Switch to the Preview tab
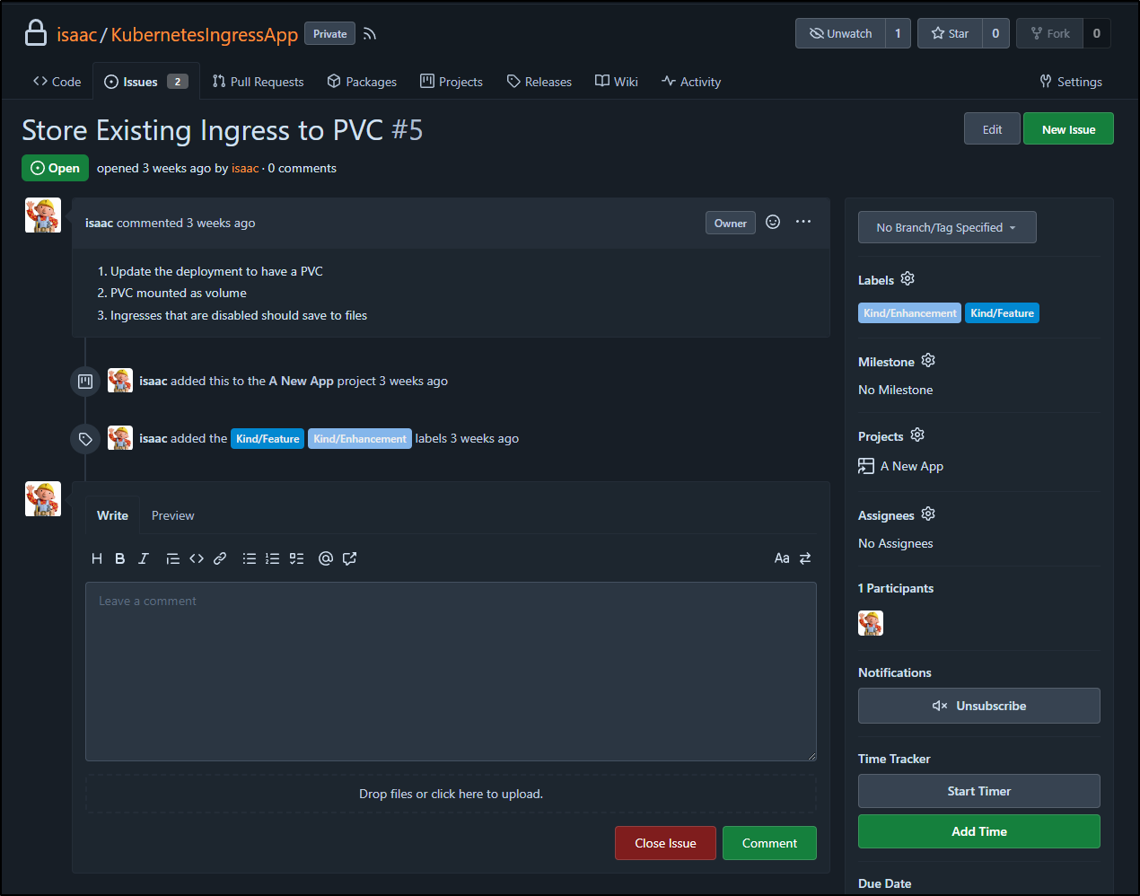 point(172,515)
